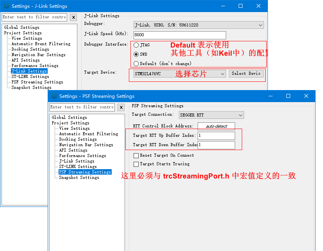Maximize the PSF Streaming Settings window

tap(288, 96)
